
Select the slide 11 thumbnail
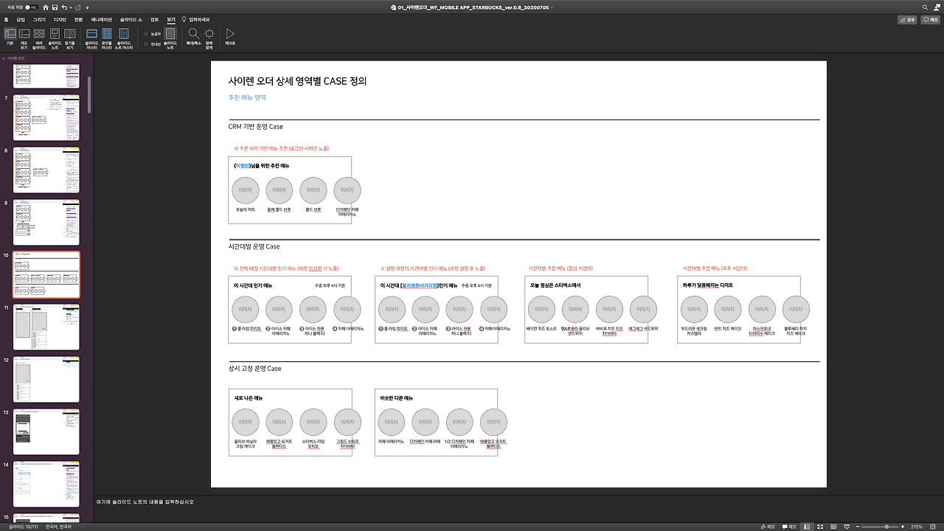pyautogui.click(x=46, y=327)
